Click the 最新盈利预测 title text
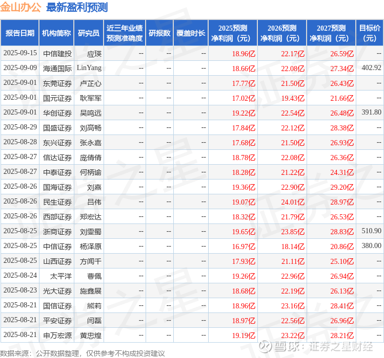This screenshot has width=384, height=358. 77,7
